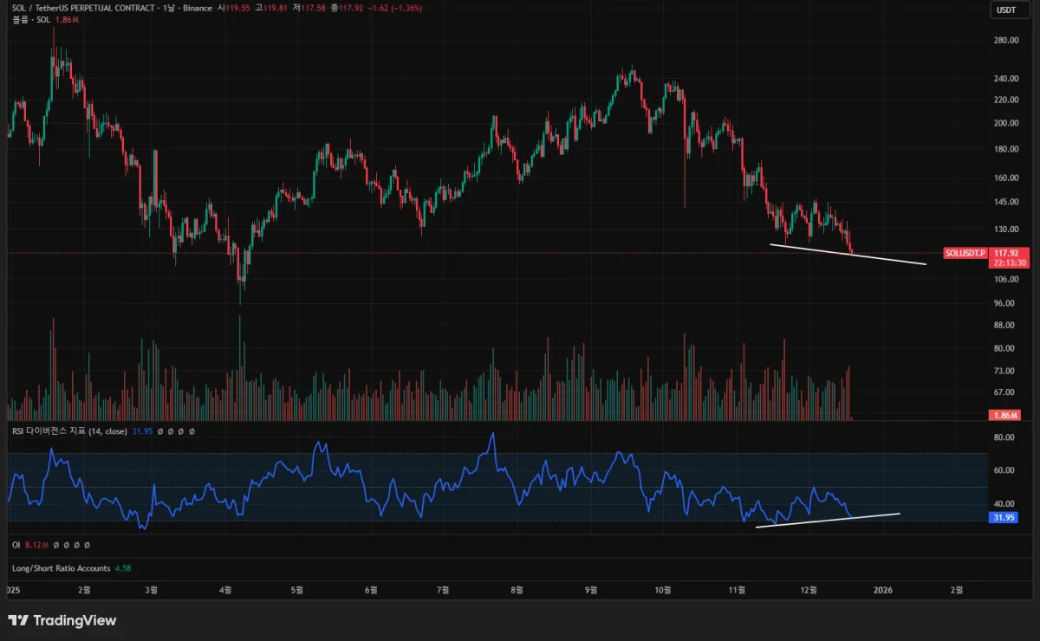
Task: Click the RSI value 31.95 in the legend
Action: tap(142, 431)
